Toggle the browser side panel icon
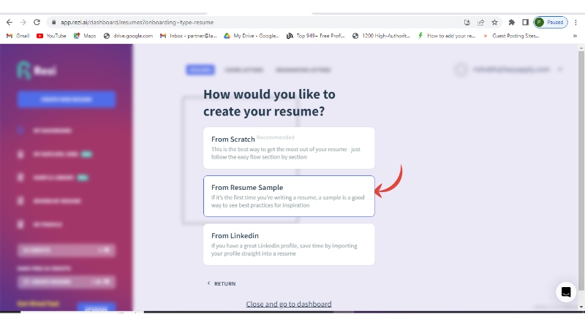The image size is (585, 328). tap(525, 22)
